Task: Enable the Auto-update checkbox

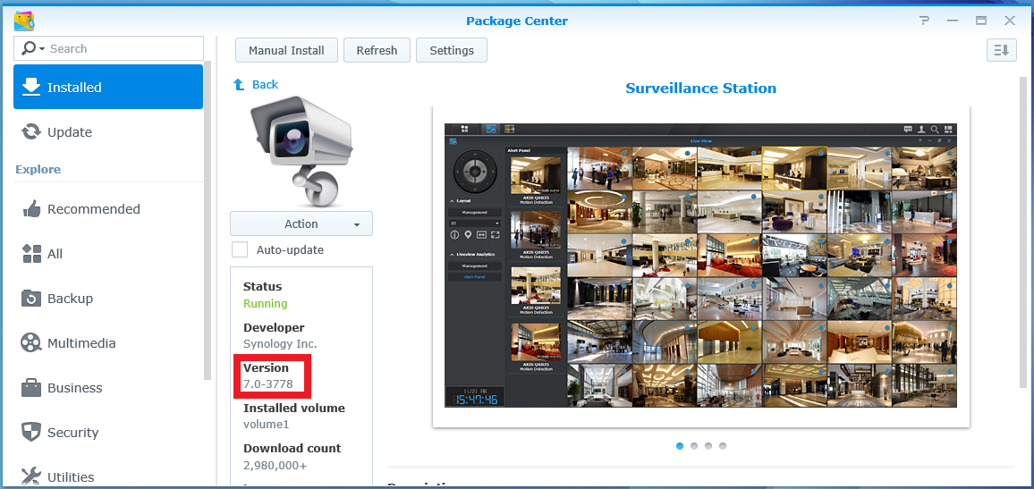Action: [x=240, y=249]
